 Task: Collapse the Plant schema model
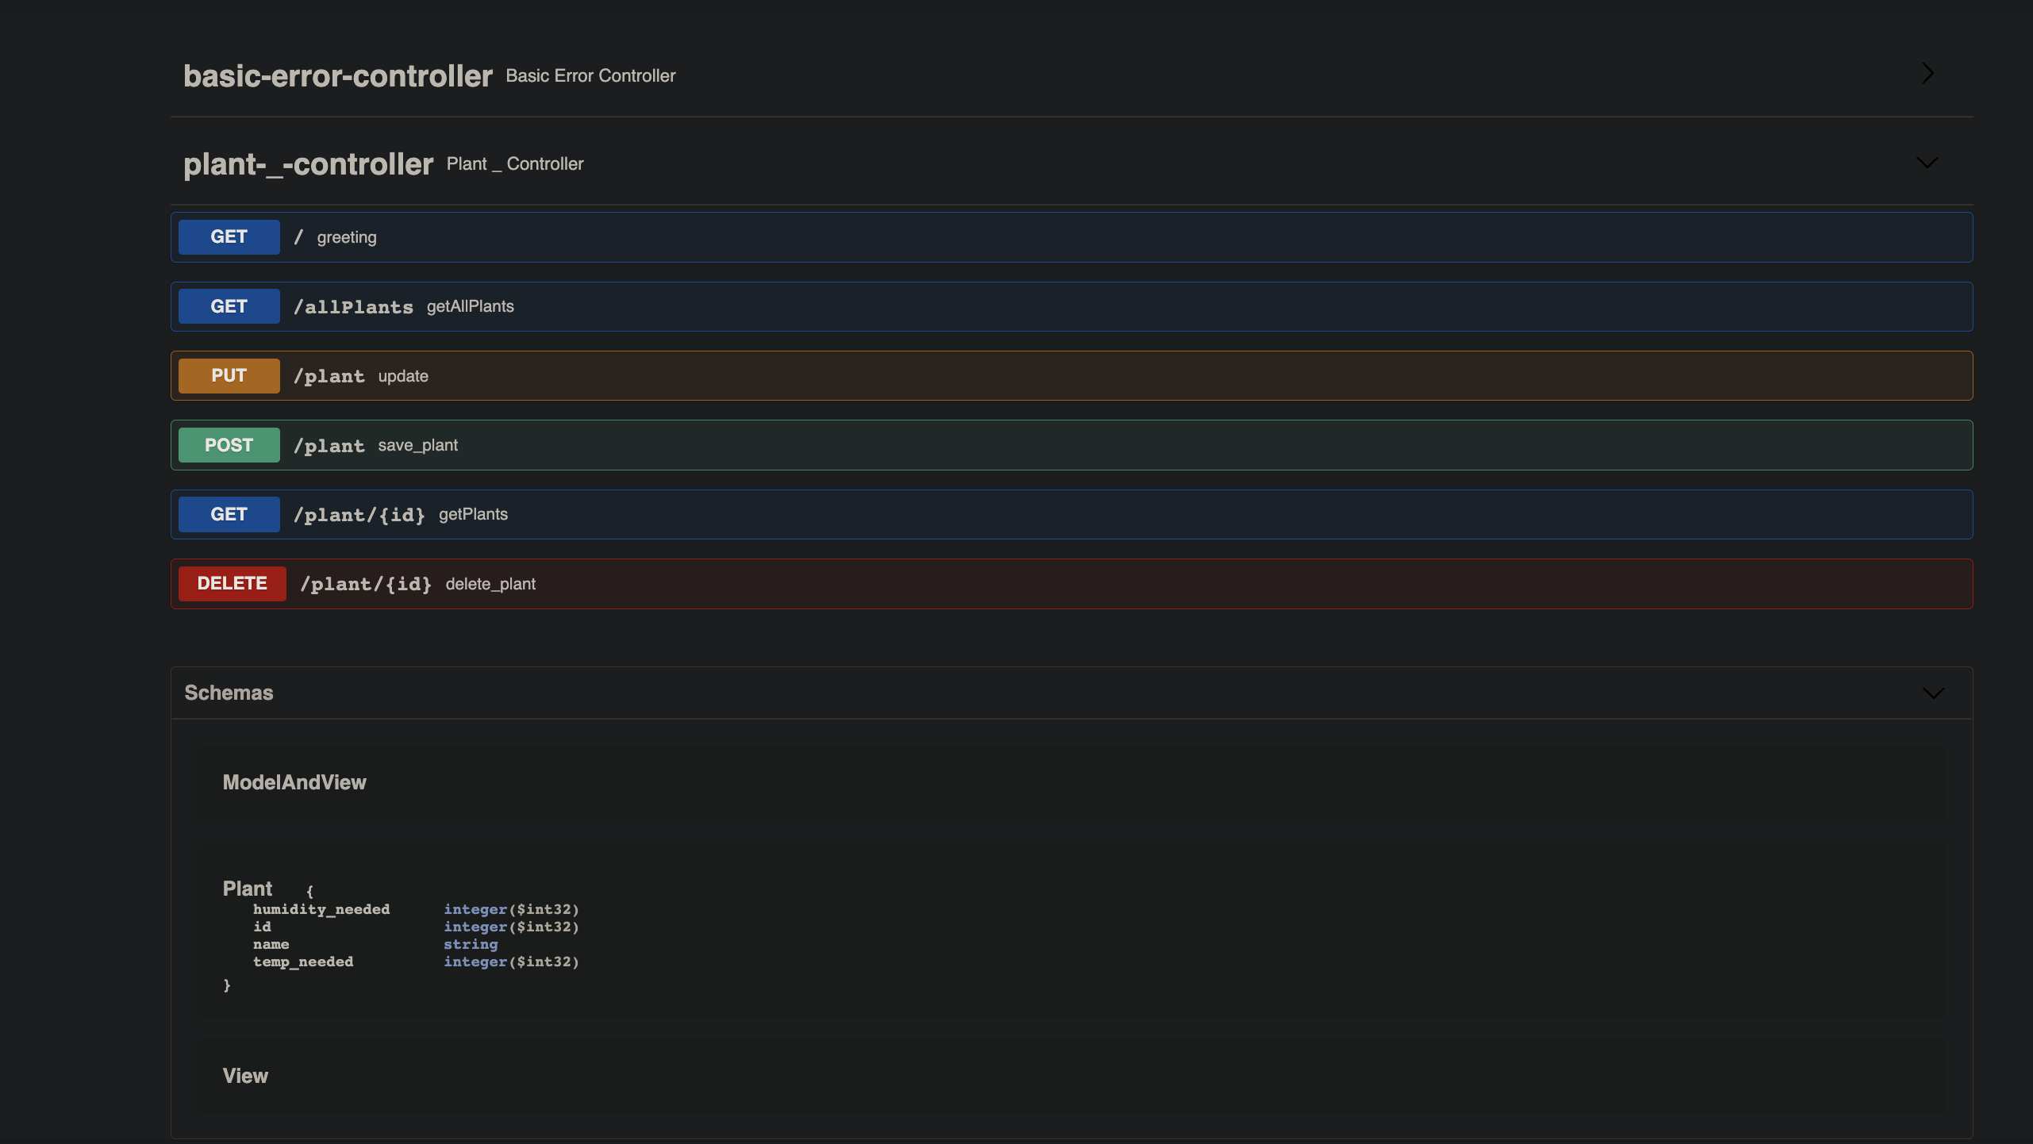247,889
